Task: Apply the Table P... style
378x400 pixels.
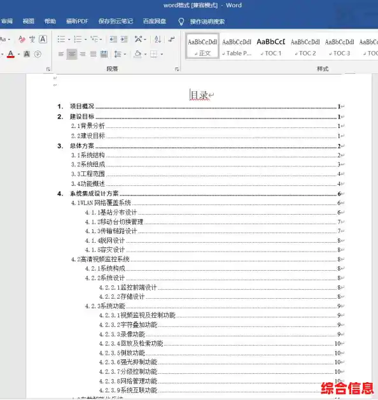Action: pyautogui.click(x=237, y=46)
